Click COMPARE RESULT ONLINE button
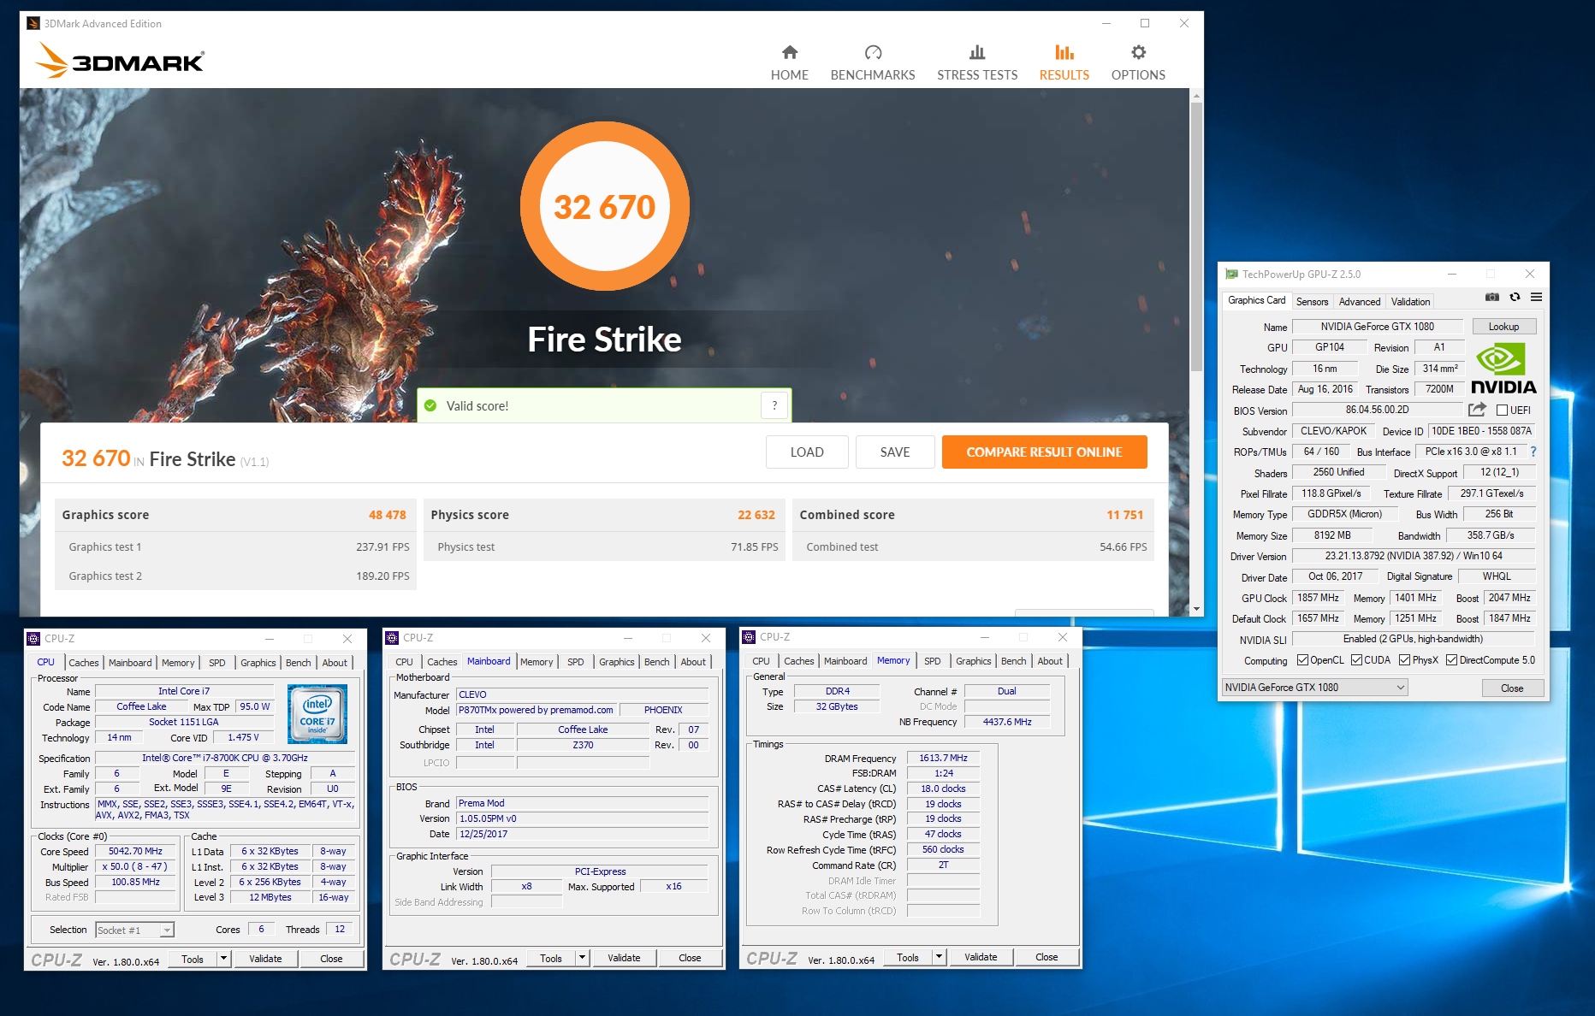The image size is (1595, 1016). [1044, 452]
